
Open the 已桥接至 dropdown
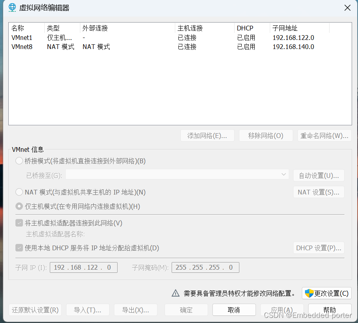click(x=177, y=175)
